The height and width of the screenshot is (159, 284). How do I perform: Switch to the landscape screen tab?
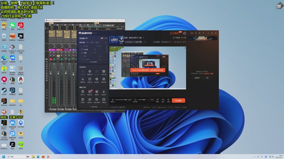tap(102, 39)
